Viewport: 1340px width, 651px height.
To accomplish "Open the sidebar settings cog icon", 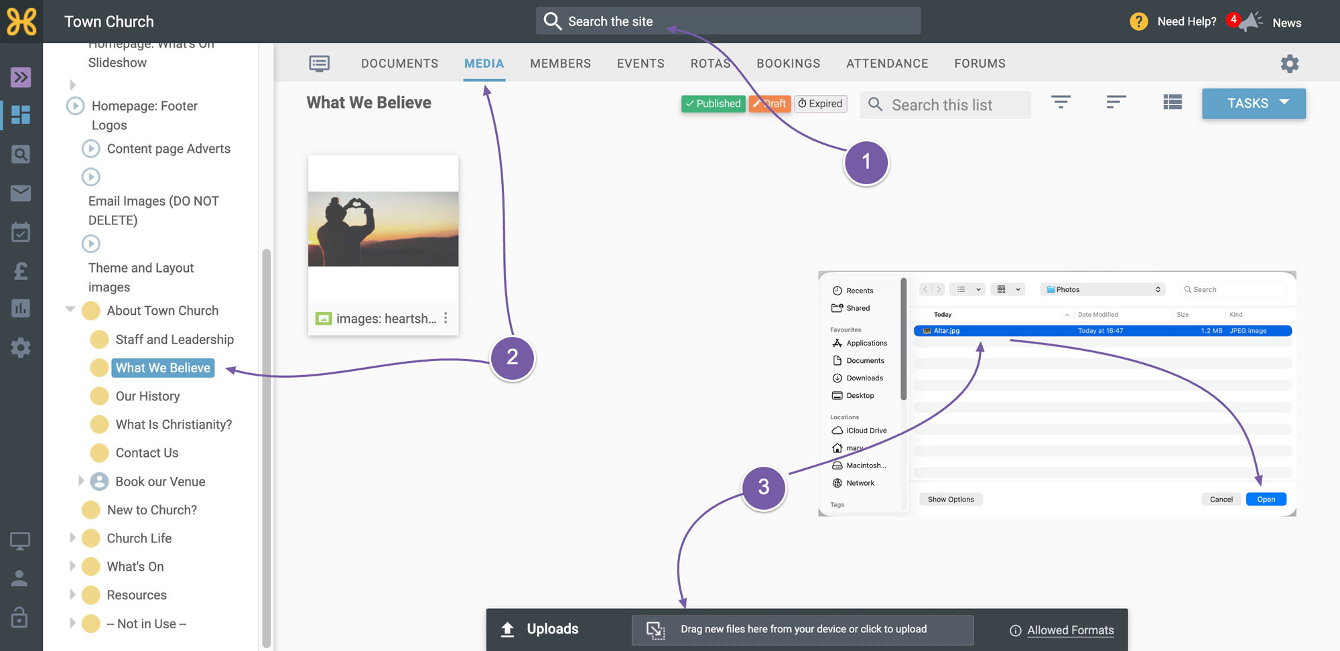I will tap(21, 348).
